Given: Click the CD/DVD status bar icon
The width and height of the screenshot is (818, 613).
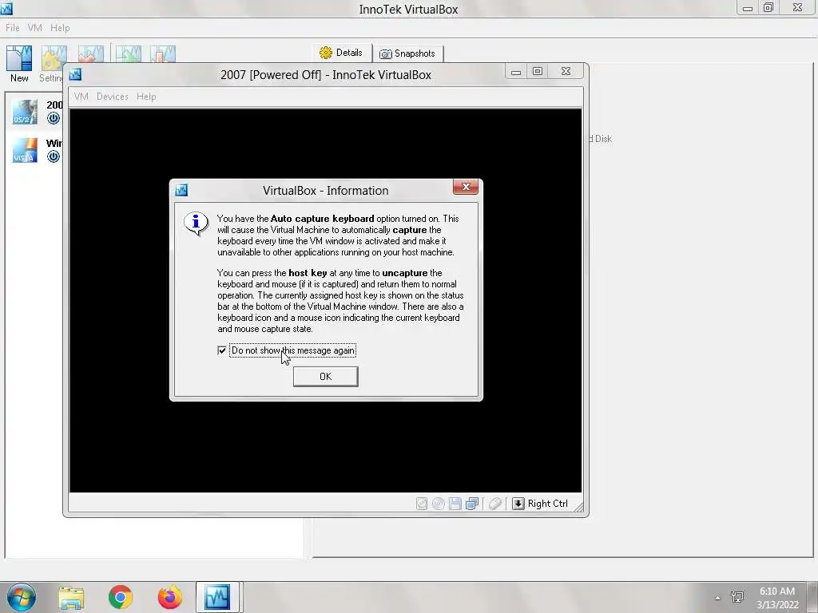Looking at the screenshot, I should [439, 504].
